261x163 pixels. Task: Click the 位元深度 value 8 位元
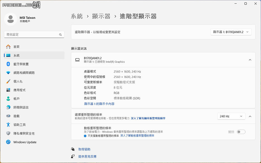coord(118,87)
